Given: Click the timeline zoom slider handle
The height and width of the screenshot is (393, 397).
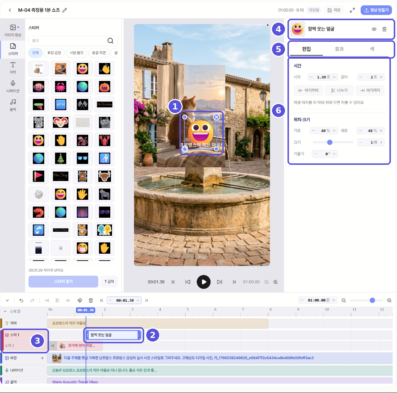Looking at the screenshot, I should tap(372, 301).
